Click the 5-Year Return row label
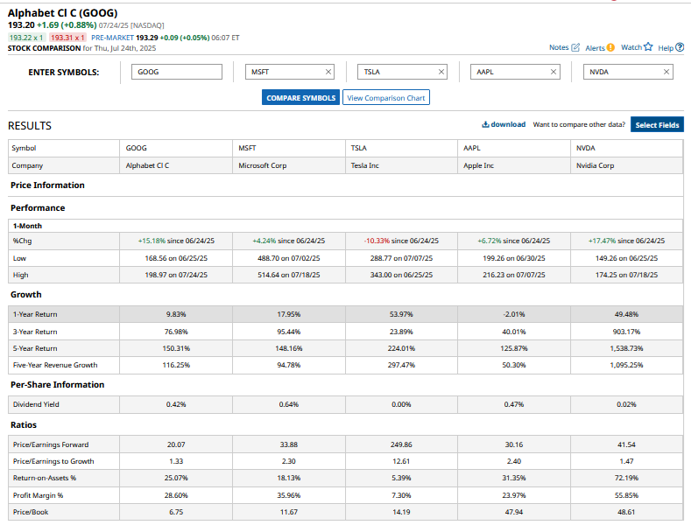 tap(35, 348)
